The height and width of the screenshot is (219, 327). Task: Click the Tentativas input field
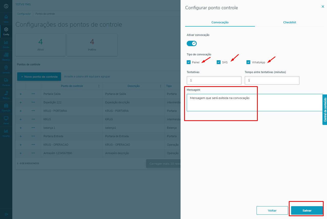[214, 80]
